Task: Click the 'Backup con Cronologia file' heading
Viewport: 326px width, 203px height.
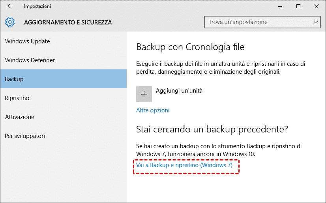Action: pyautogui.click(x=190, y=47)
